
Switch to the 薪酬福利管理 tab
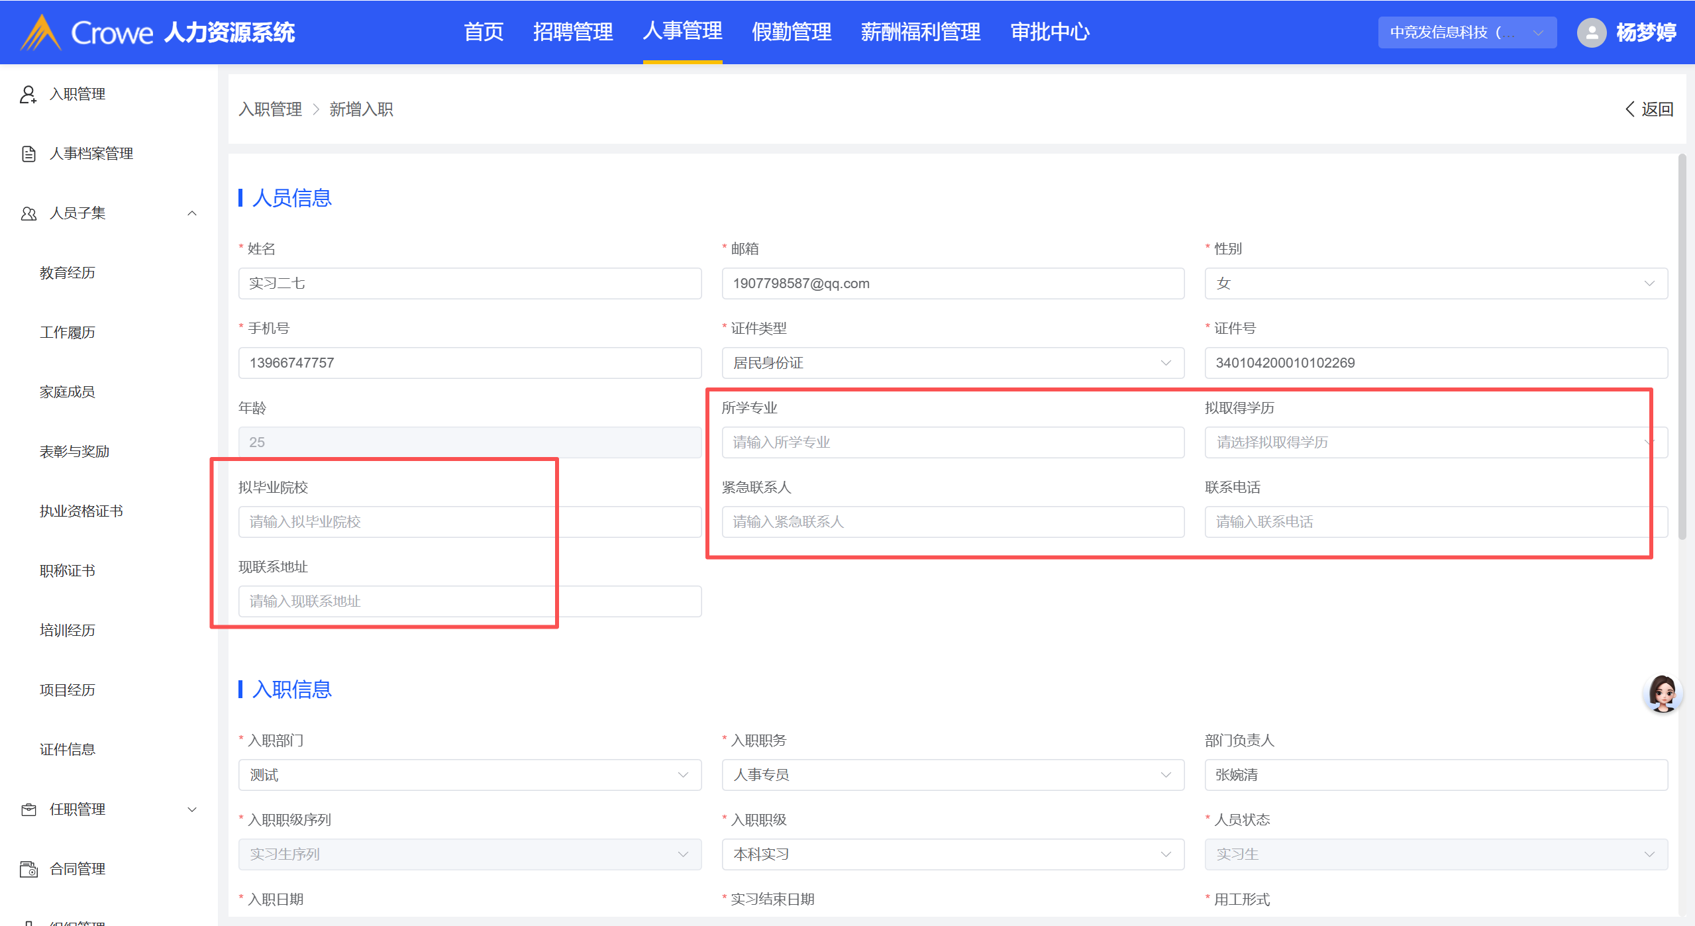920,32
